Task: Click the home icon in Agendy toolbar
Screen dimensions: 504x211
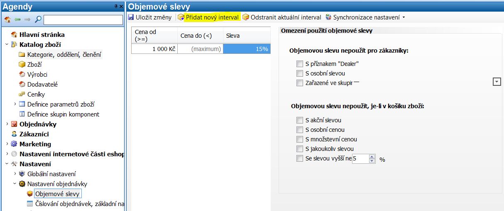Action: (7, 19)
